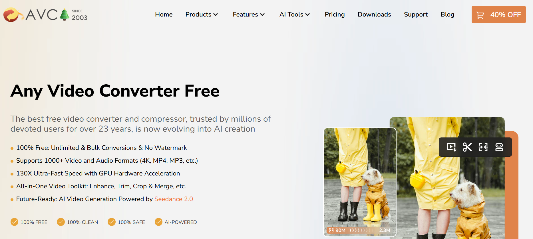The height and width of the screenshot is (239, 533).
Task: Click the 100% SAFE checkmark badge
Action: point(112,222)
